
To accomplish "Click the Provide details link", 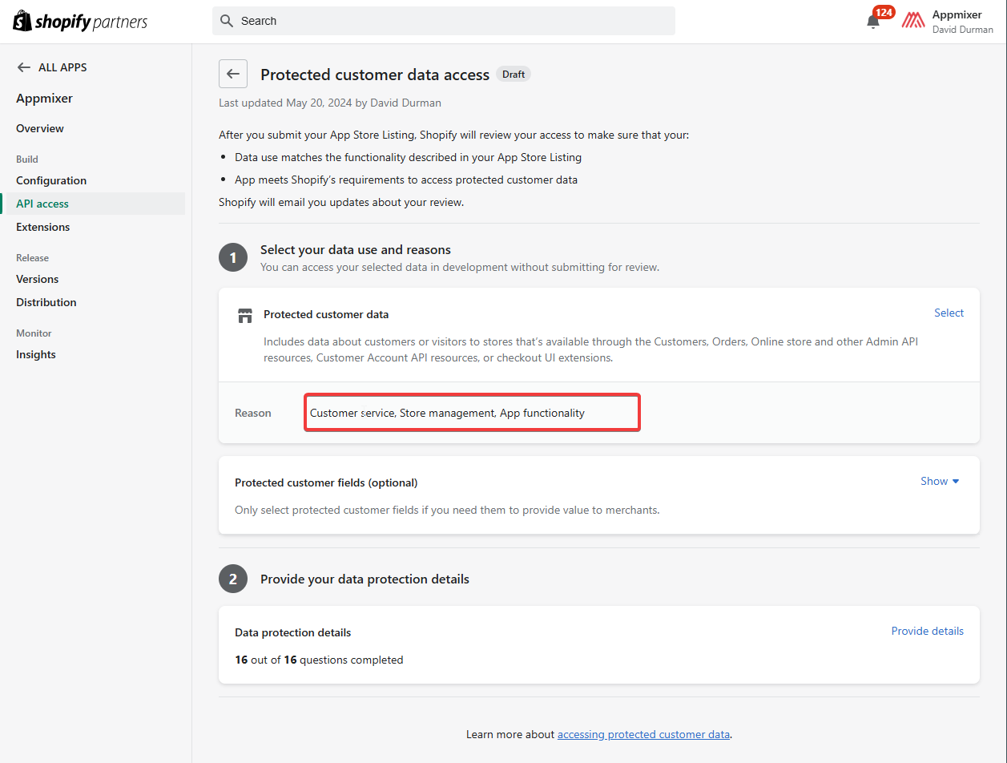I will point(927,631).
